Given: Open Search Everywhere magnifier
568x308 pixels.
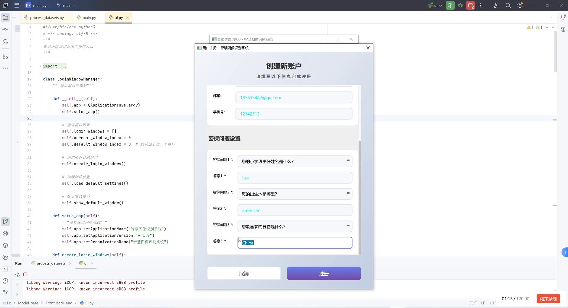Looking at the screenshot, I should [x=508, y=5].
